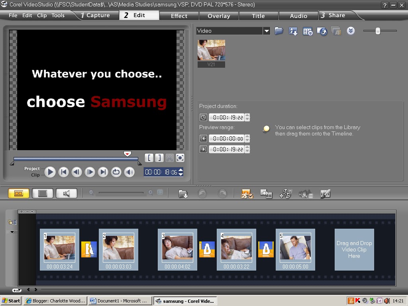Screen dimensions: 408x306
Task: Toggle Repeat playback
Action: (x=116, y=172)
